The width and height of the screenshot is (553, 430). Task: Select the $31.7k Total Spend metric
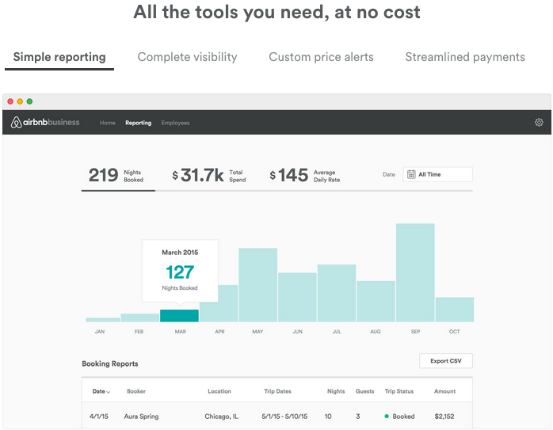(x=209, y=175)
